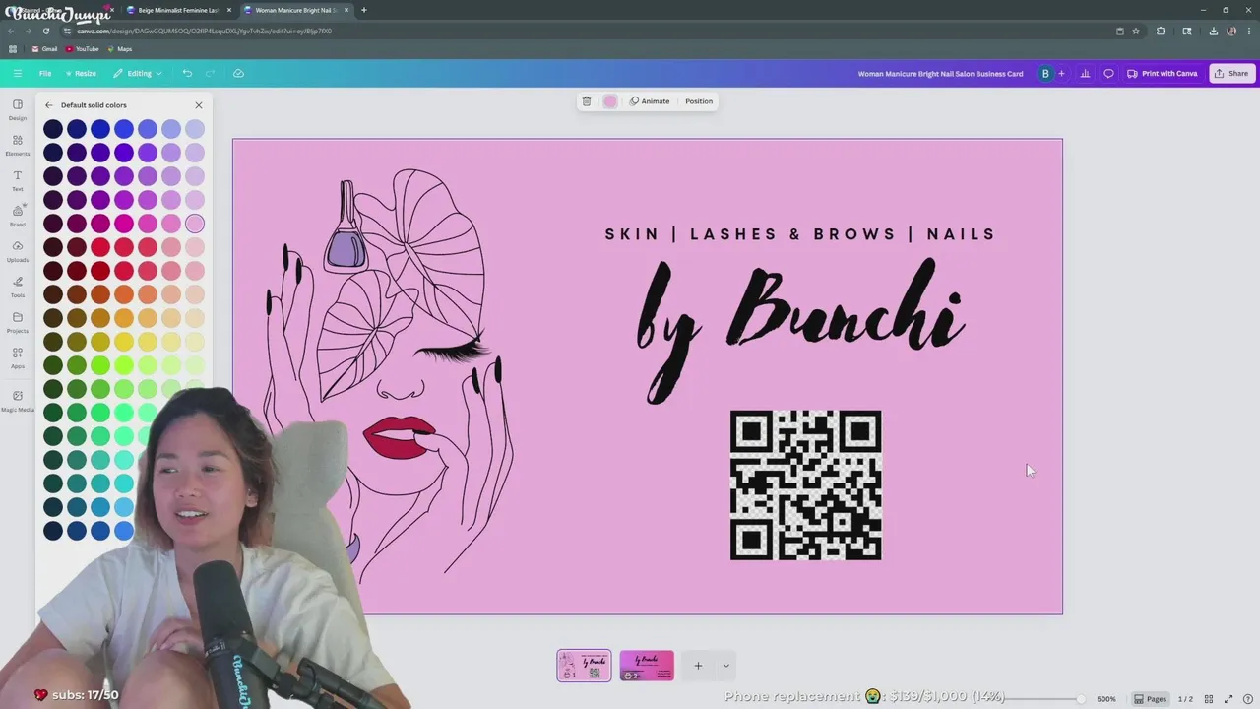
Task: Open the Tools sidebar panel
Action: (x=18, y=287)
